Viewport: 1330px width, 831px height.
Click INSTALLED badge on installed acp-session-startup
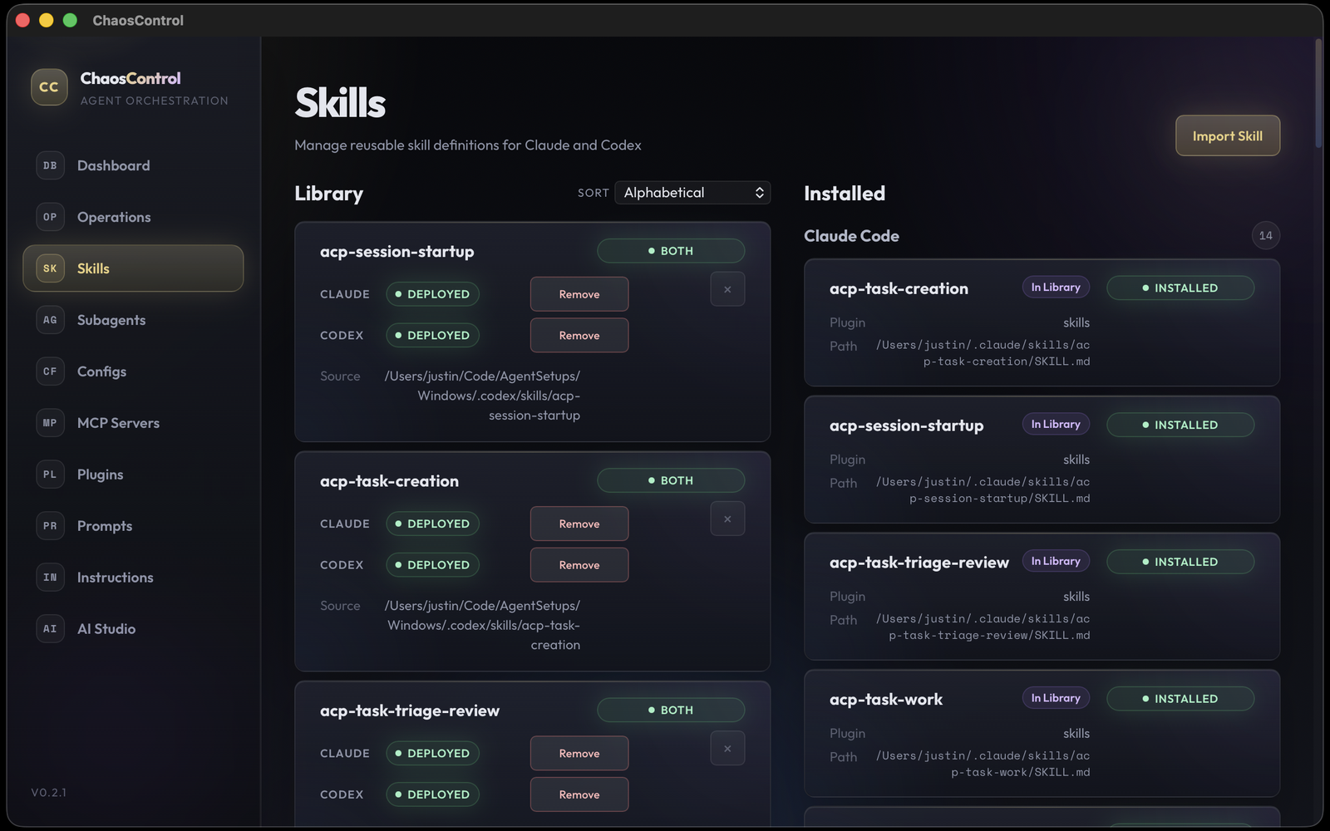[x=1180, y=425]
